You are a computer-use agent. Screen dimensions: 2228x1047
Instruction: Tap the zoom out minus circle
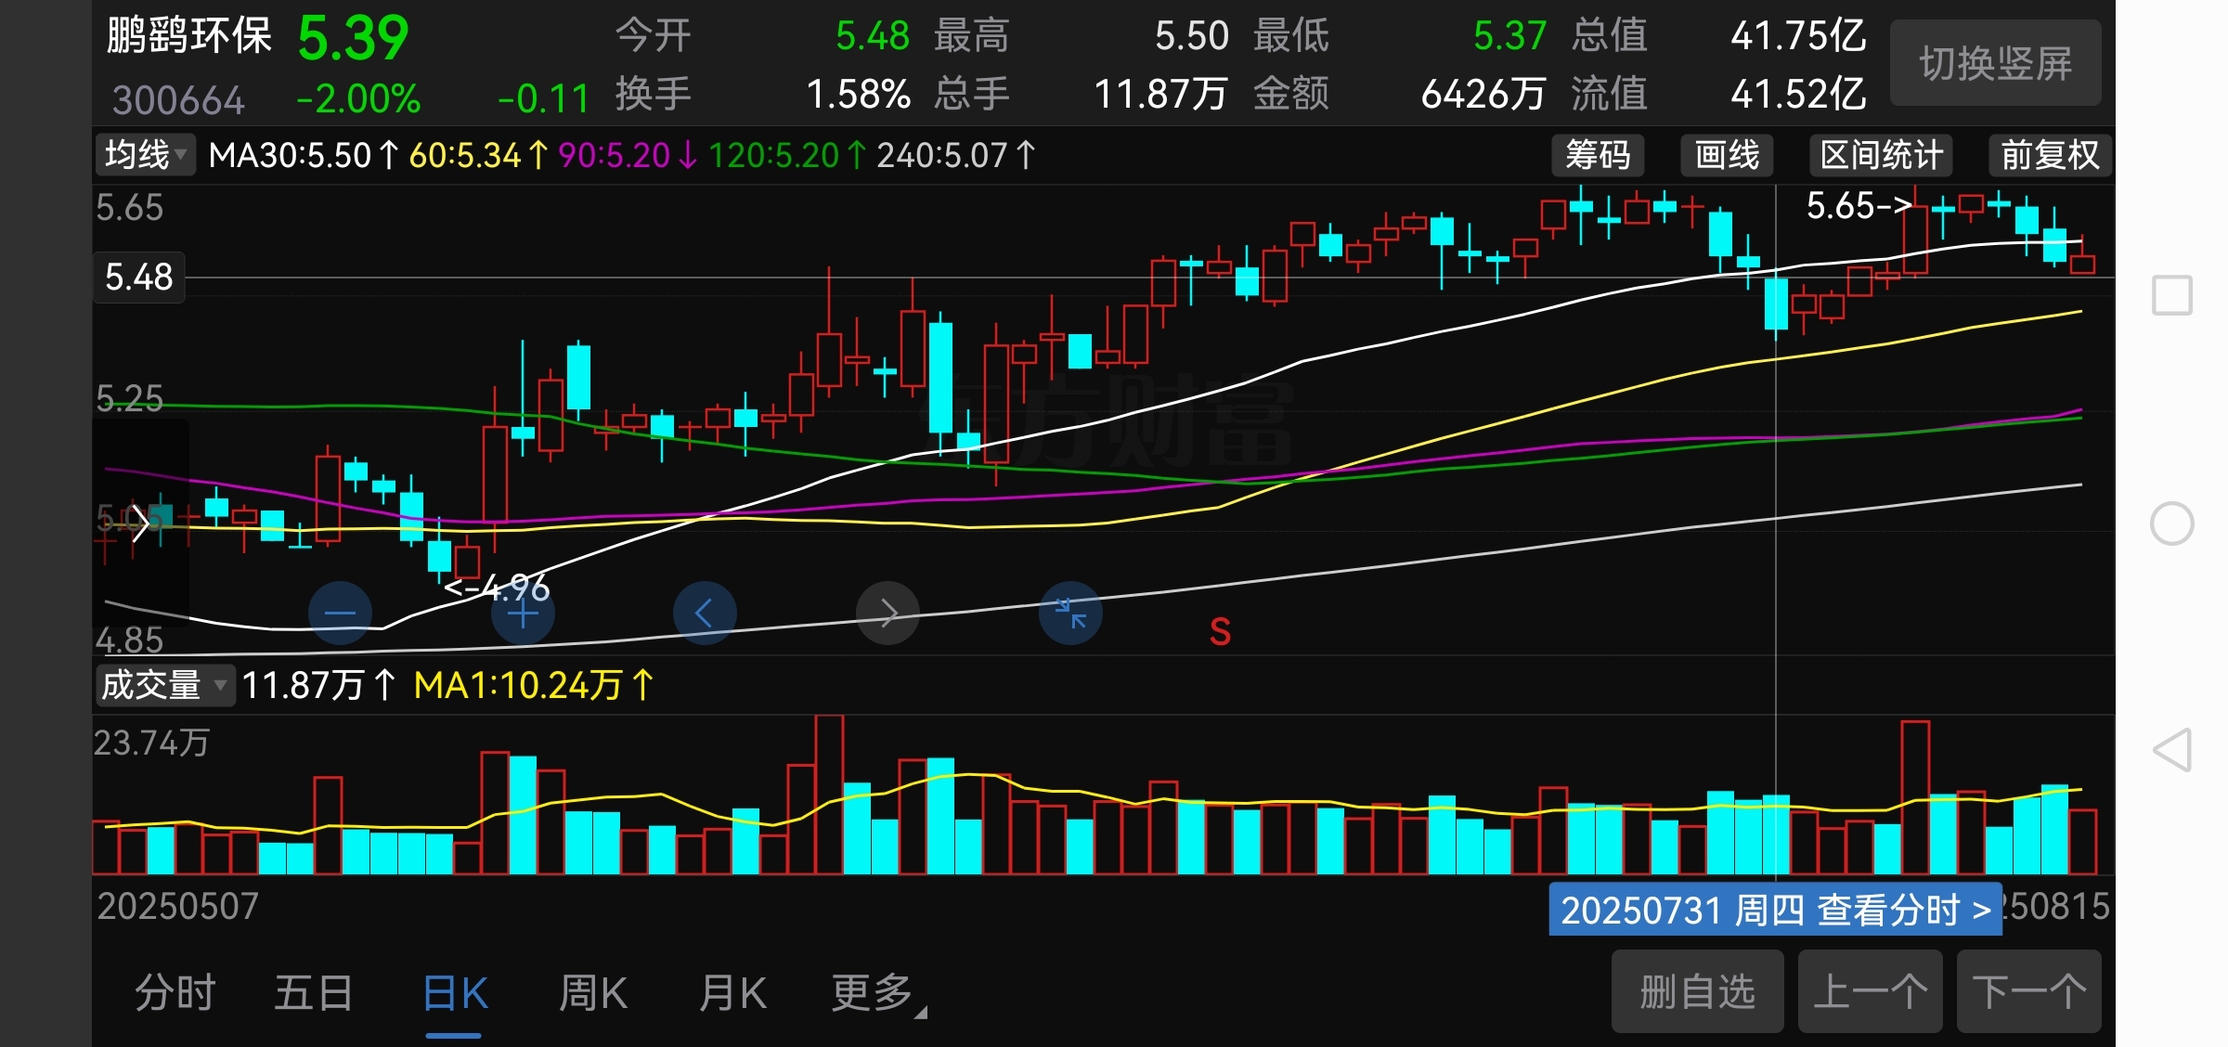click(340, 613)
